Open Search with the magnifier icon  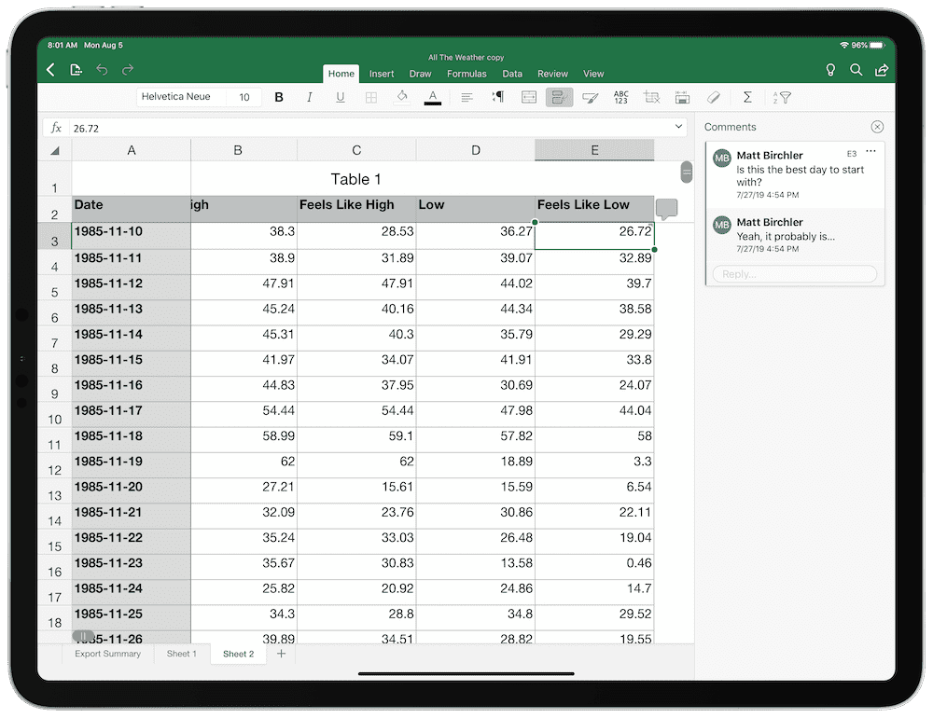[856, 70]
